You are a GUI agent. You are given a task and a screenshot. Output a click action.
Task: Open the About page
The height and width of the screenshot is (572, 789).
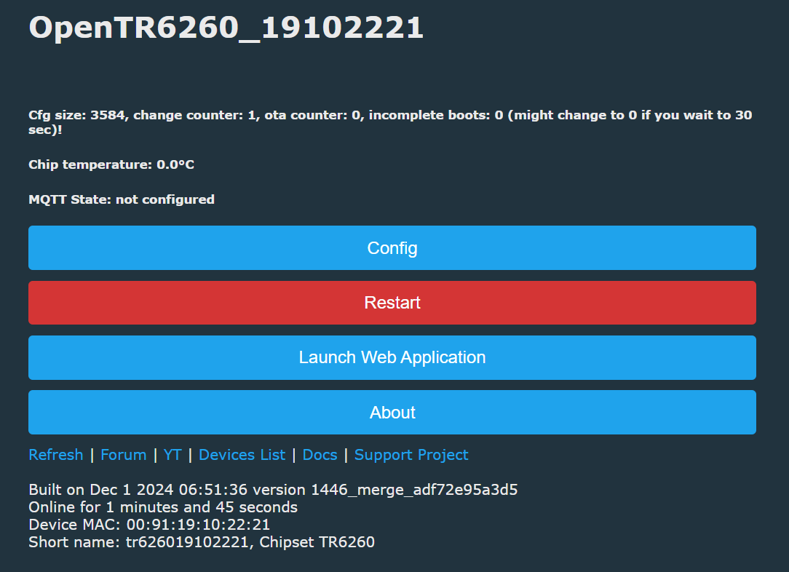[392, 412]
